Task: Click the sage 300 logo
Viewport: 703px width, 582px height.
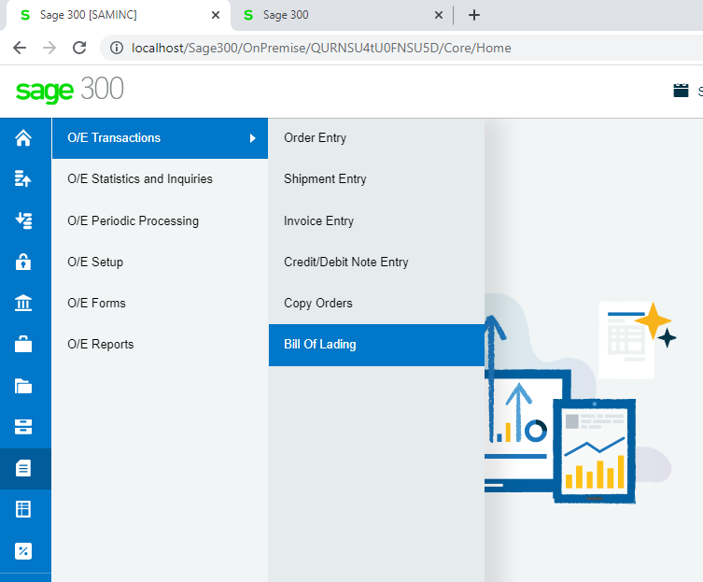Action: (69, 90)
